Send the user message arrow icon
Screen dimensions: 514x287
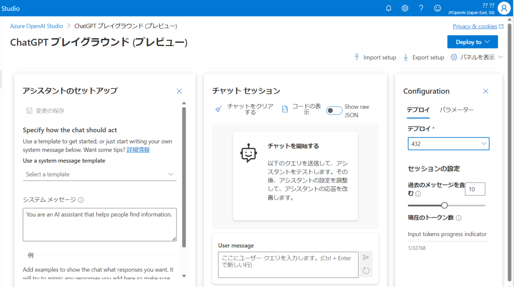point(366,257)
